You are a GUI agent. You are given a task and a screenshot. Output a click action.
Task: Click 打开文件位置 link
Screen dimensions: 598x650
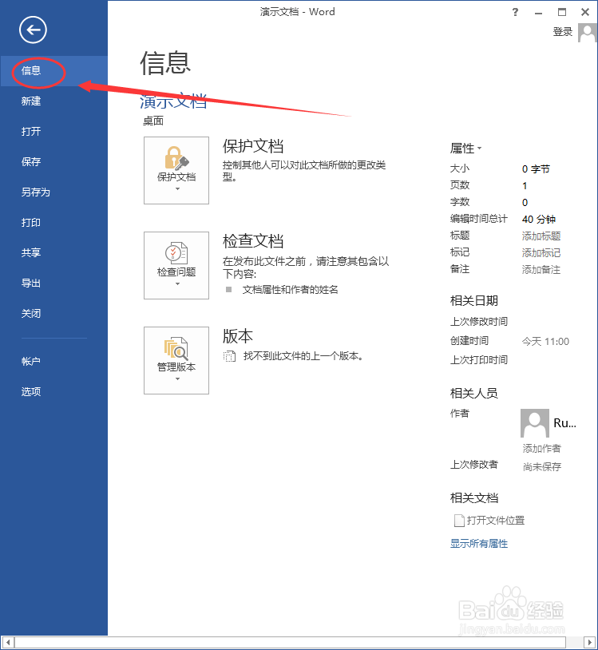point(496,521)
